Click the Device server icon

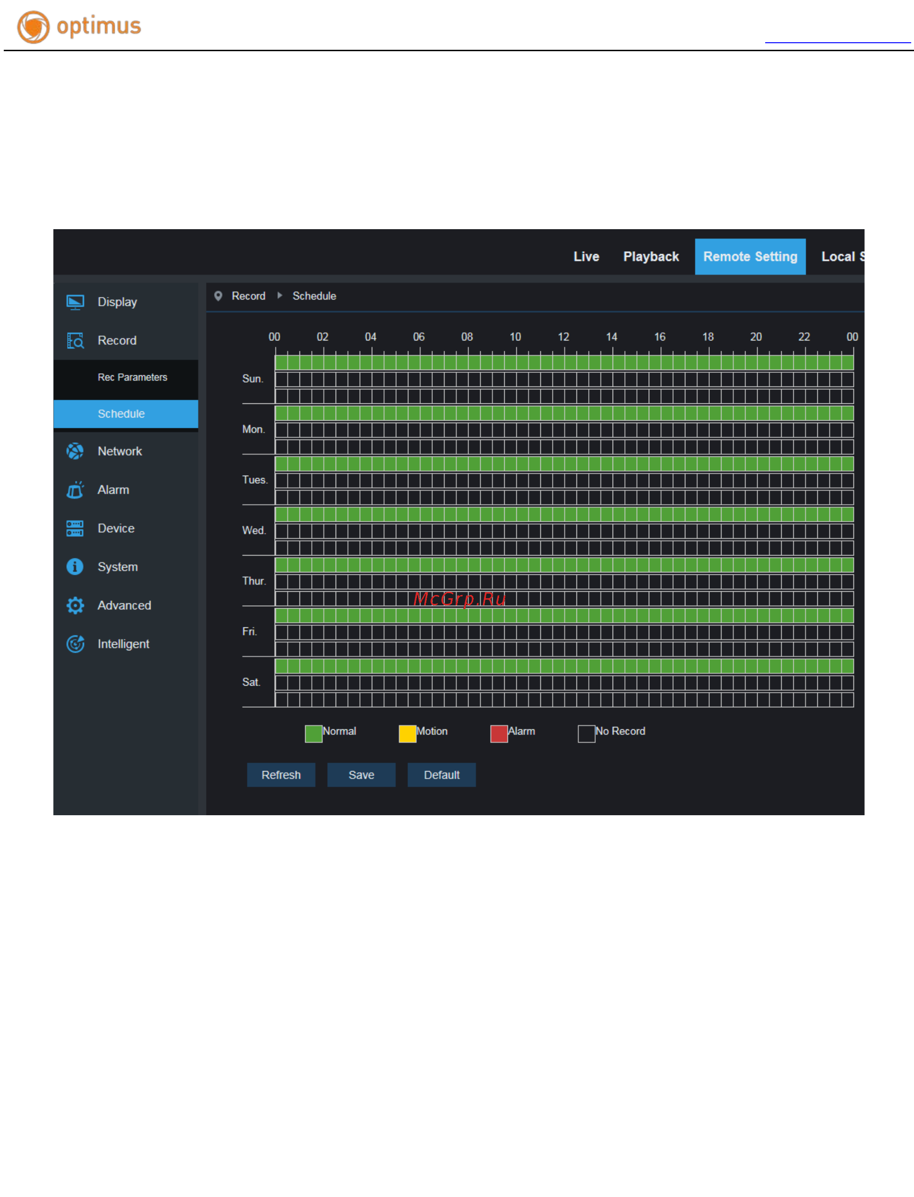[75, 528]
